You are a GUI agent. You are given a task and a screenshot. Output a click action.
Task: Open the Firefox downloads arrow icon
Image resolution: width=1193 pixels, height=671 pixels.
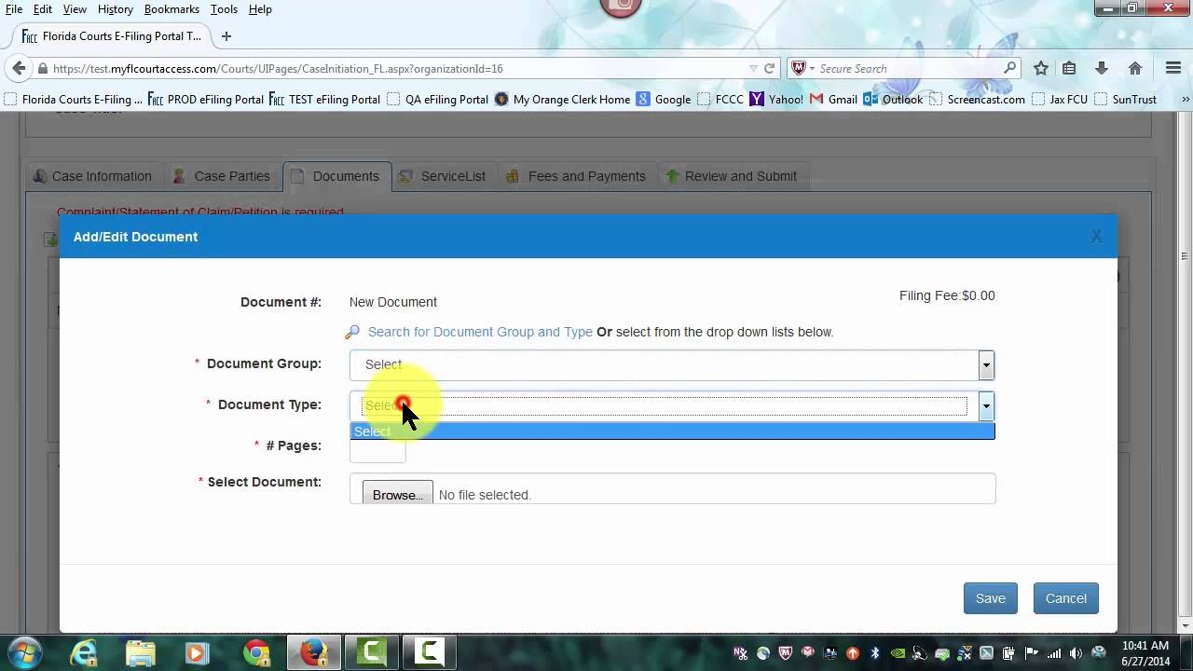(1102, 68)
